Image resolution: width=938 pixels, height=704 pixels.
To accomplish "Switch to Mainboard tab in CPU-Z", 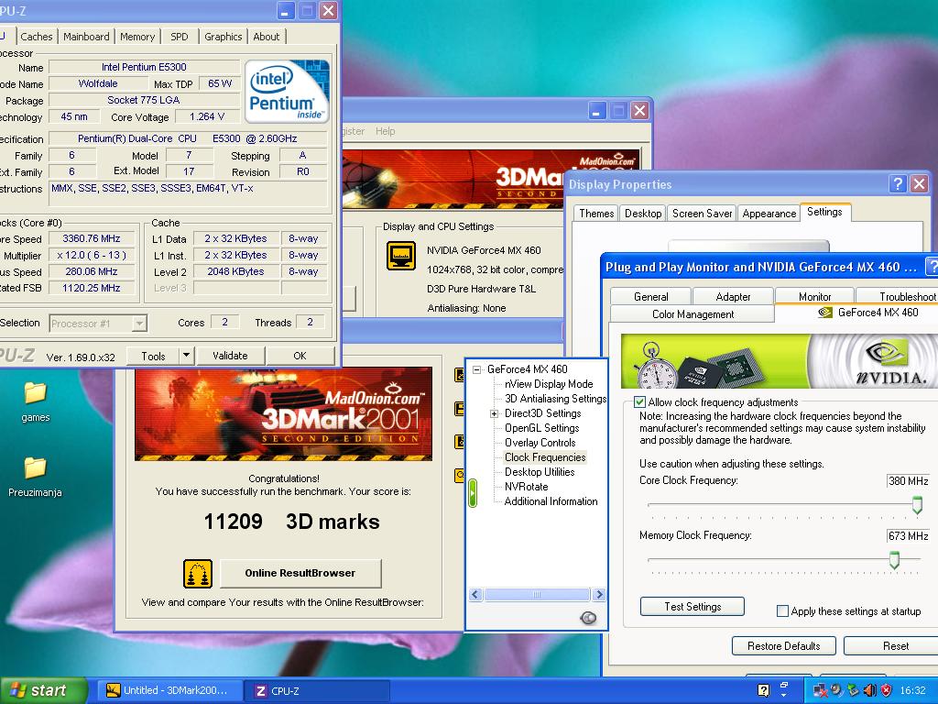I will [86, 37].
